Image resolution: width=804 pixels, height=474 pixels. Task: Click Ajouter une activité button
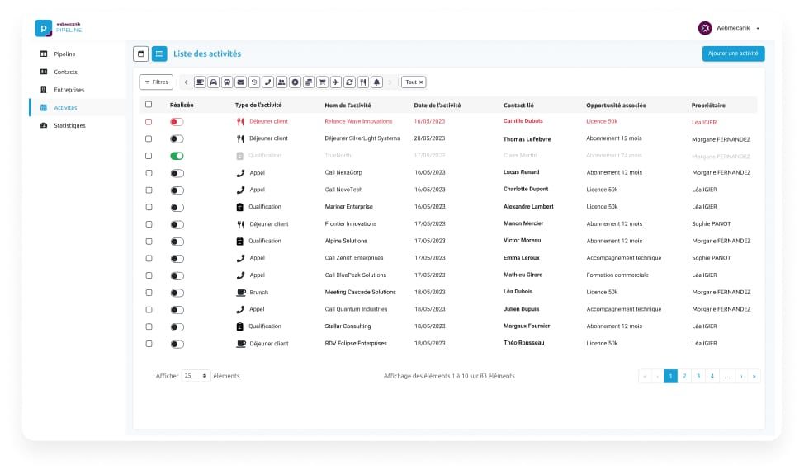[733, 54]
